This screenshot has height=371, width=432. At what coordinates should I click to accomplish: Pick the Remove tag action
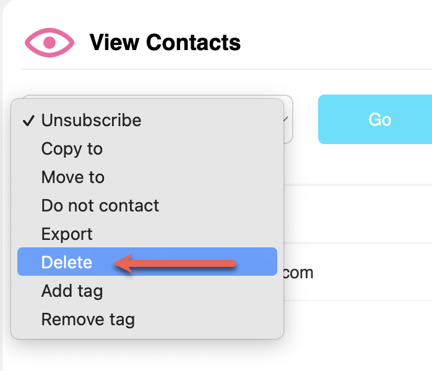click(x=87, y=320)
